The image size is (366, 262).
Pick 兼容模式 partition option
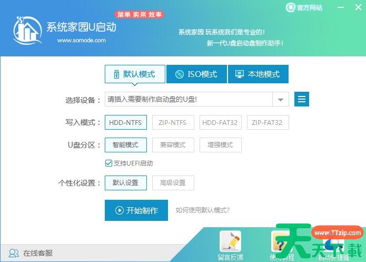(173, 144)
